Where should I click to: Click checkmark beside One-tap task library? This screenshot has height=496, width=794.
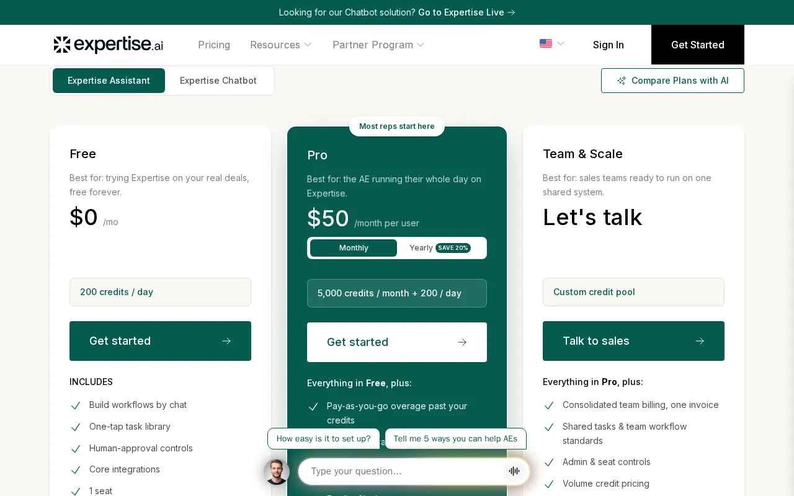point(76,427)
